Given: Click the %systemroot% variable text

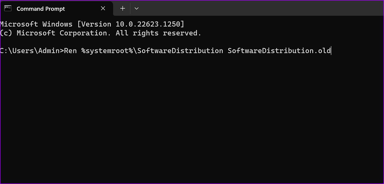Looking at the screenshot, I should (107, 50).
